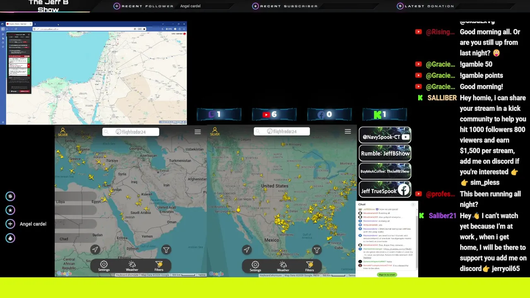Image resolution: width=530 pixels, height=298 pixels.
Task: Click the dollar coin icon in left overlay
Action: coord(10,196)
